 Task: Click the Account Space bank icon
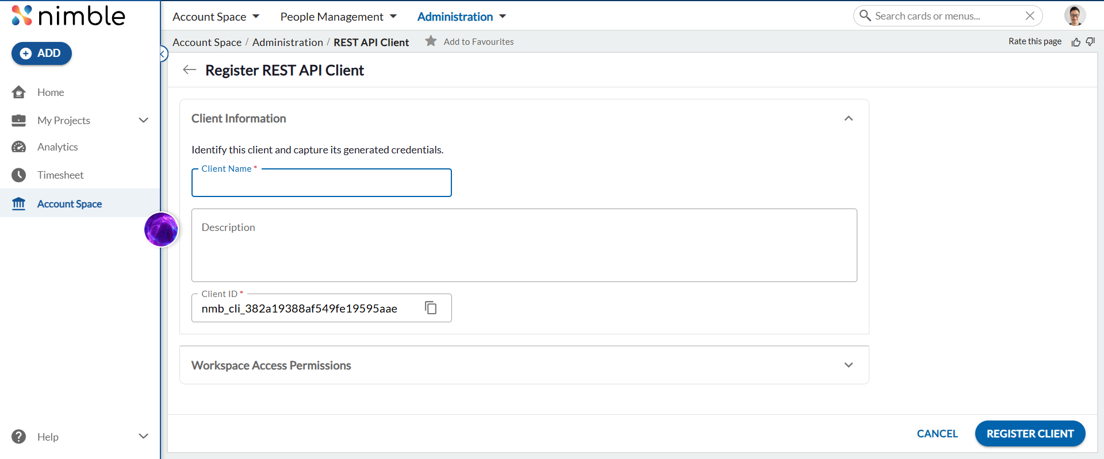pos(19,204)
